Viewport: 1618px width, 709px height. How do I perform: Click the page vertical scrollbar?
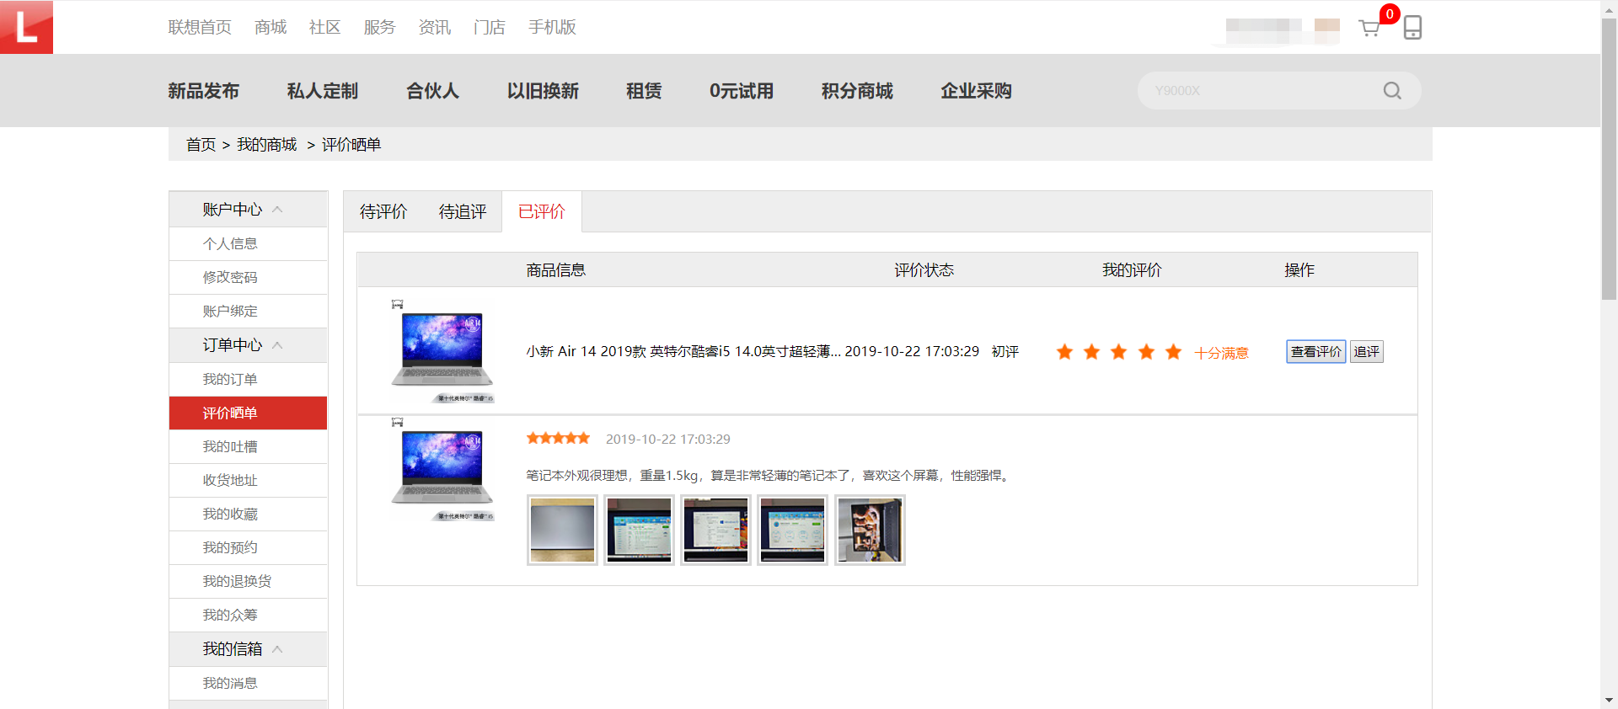[1609, 158]
